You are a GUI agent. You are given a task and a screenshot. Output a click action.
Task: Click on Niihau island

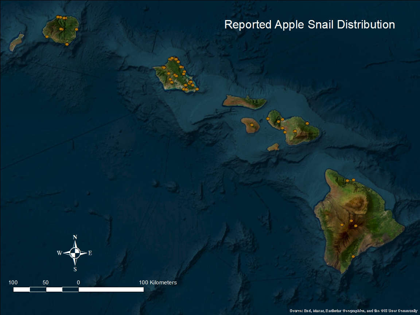[x=16, y=42]
